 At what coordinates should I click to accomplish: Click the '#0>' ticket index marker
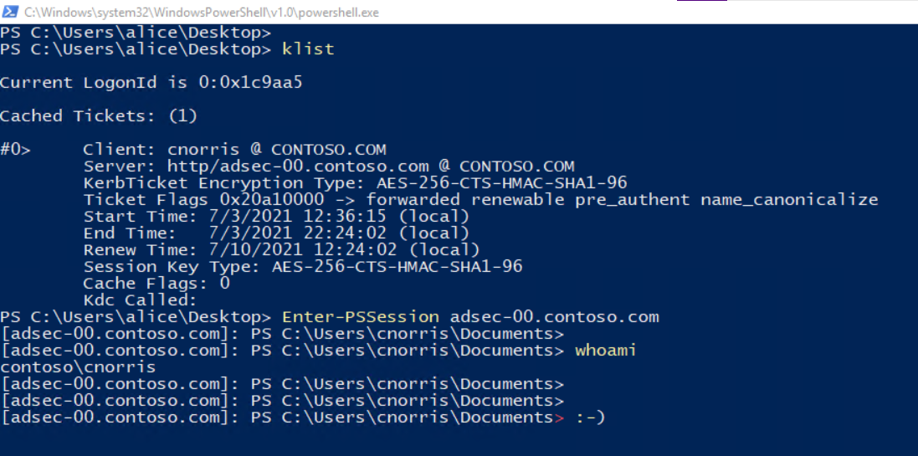pyautogui.click(x=15, y=149)
